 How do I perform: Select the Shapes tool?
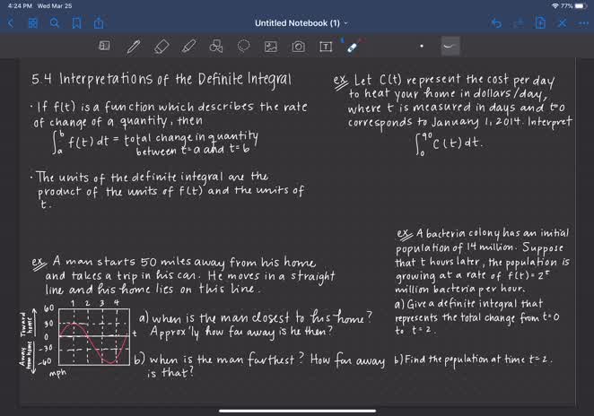pyautogui.click(x=216, y=45)
